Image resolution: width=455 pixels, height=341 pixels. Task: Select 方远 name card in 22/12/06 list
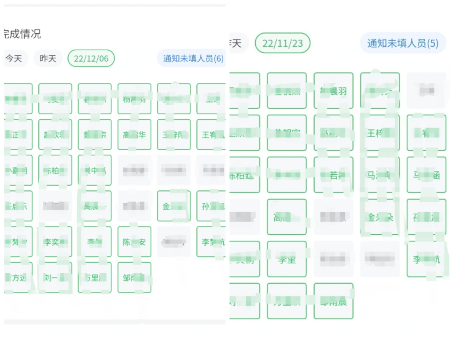click(18, 277)
